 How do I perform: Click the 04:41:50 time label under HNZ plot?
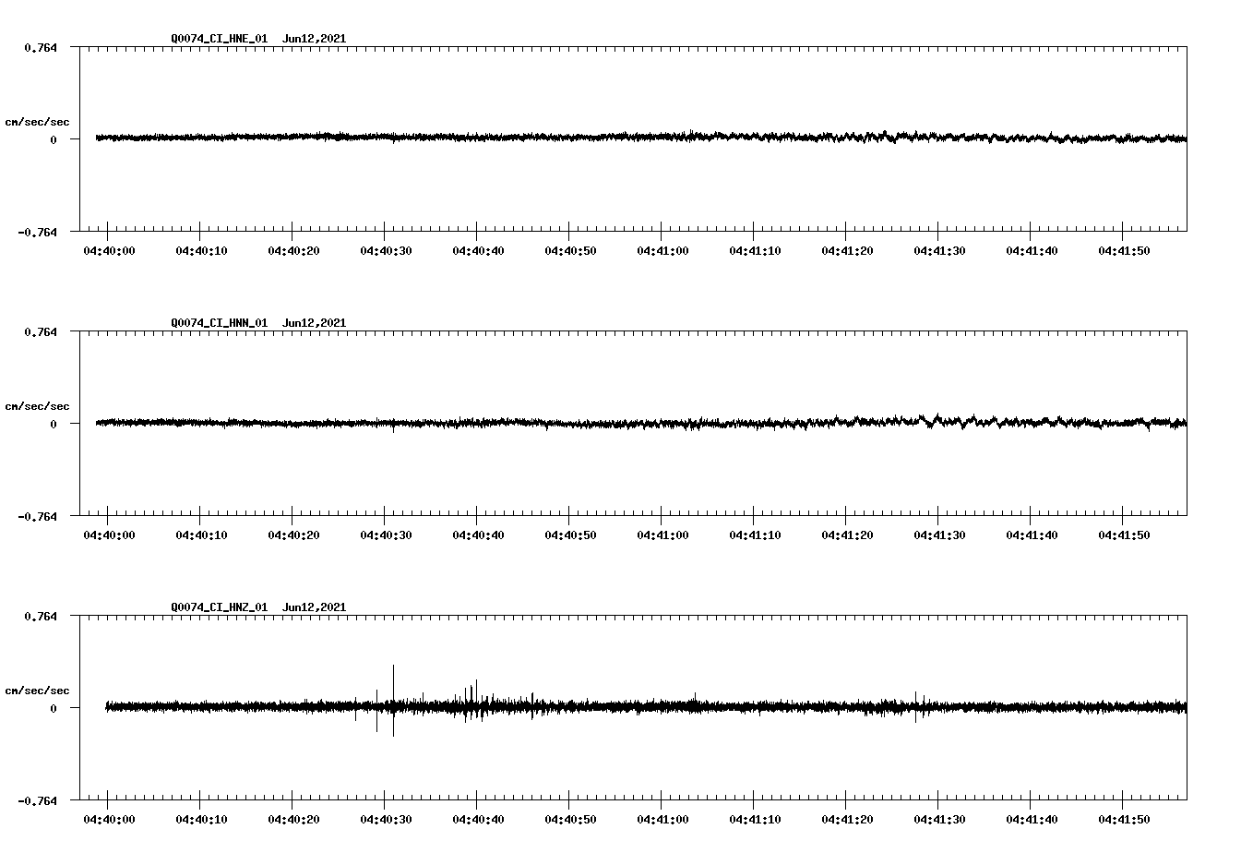[x=1124, y=820]
